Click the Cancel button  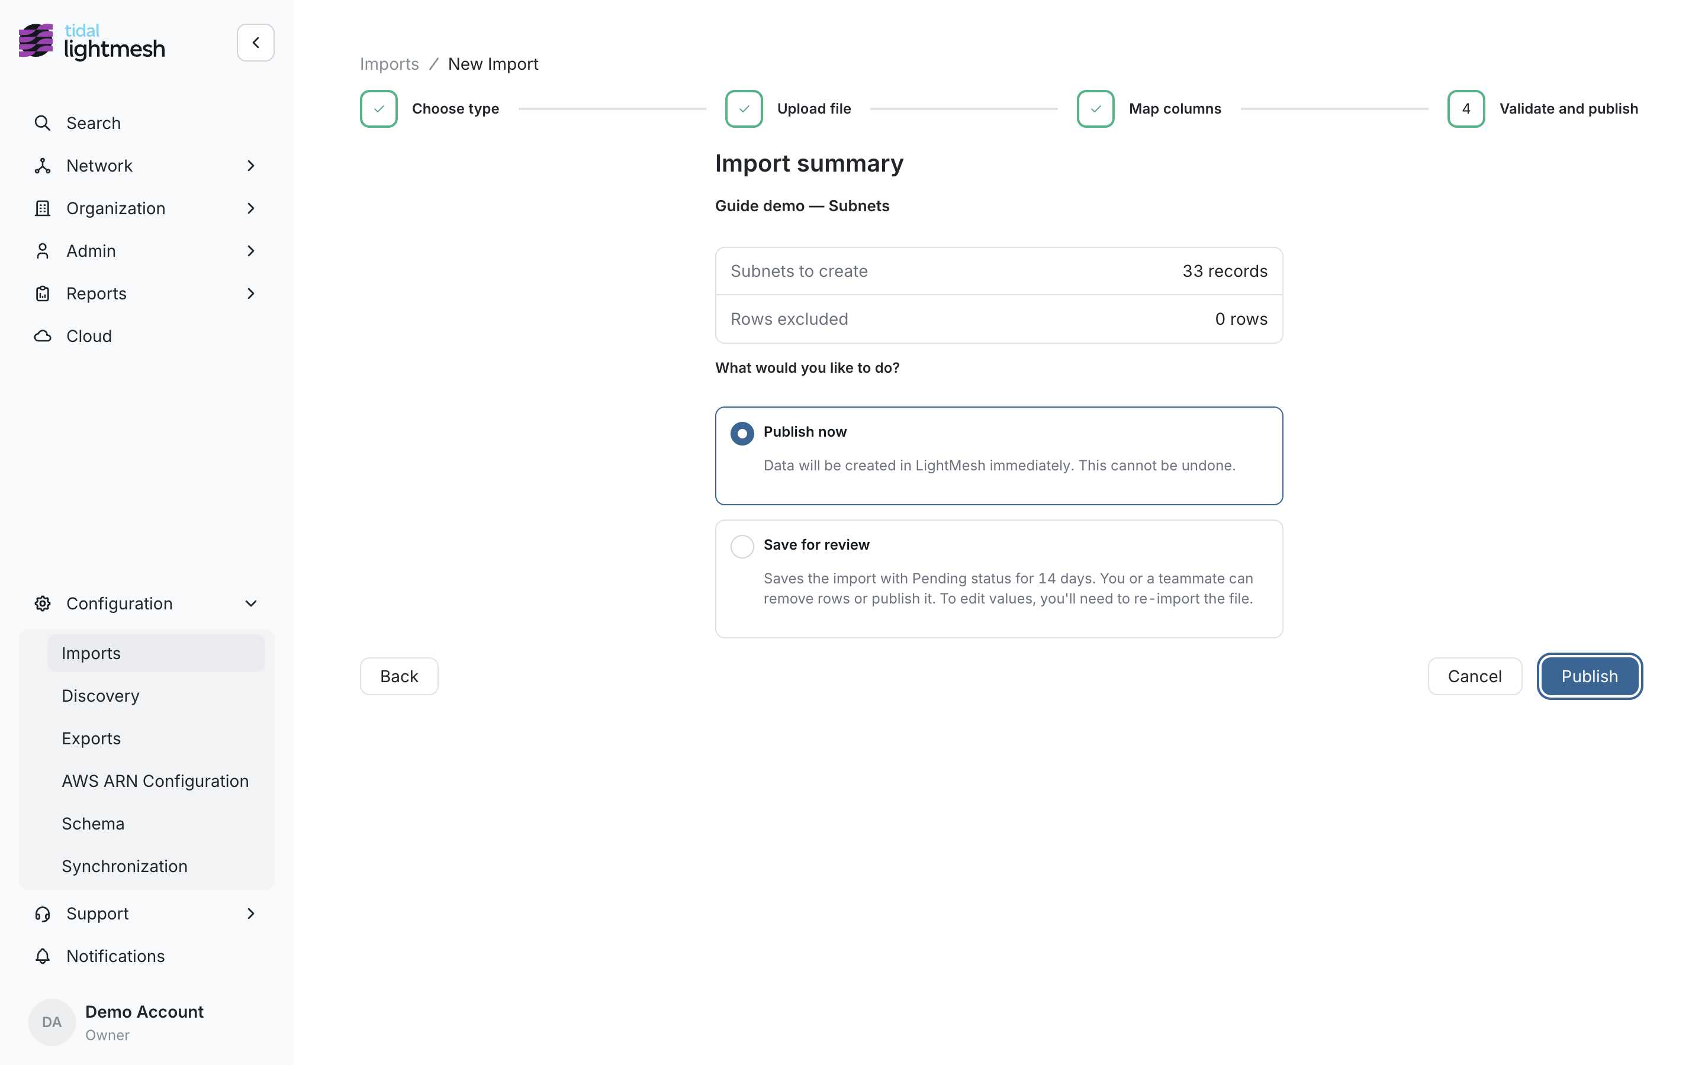[1474, 676]
